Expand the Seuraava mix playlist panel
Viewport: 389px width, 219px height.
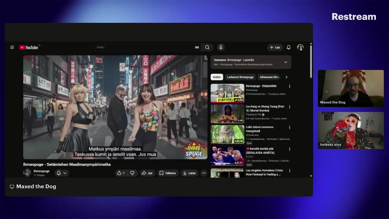coord(286,62)
